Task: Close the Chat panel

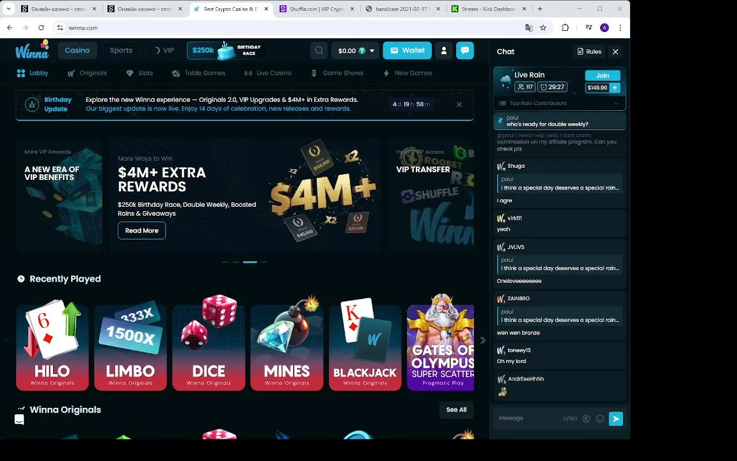Action: tap(615, 52)
